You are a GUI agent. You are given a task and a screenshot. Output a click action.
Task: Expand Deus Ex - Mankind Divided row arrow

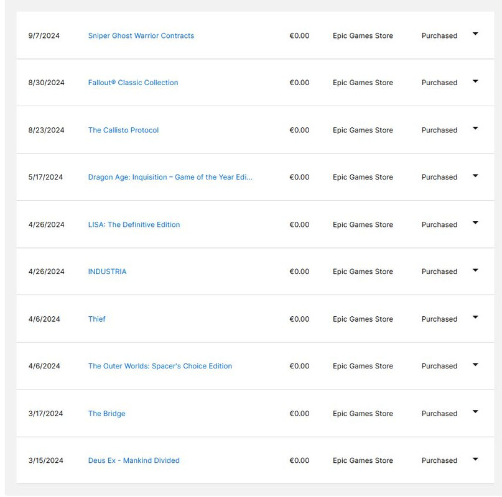tap(475, 459)
